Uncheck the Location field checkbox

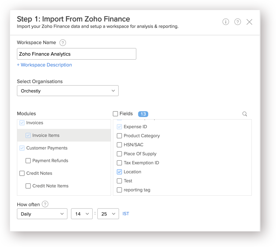(x=119, y=172)
